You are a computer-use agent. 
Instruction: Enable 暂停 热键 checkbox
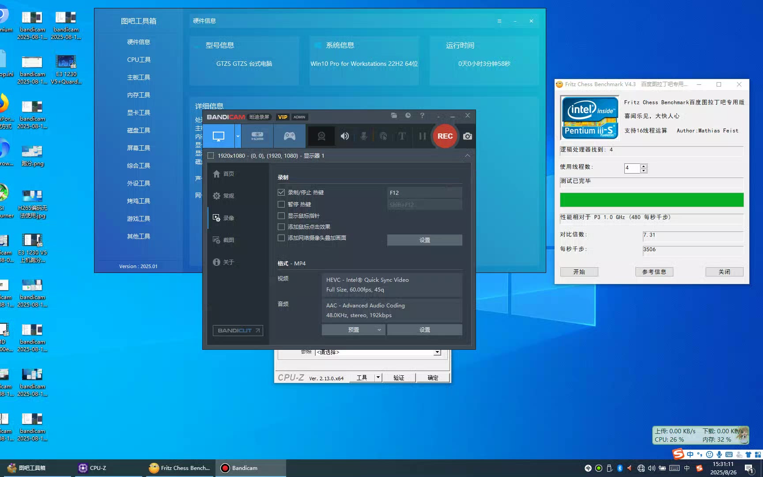281,204
